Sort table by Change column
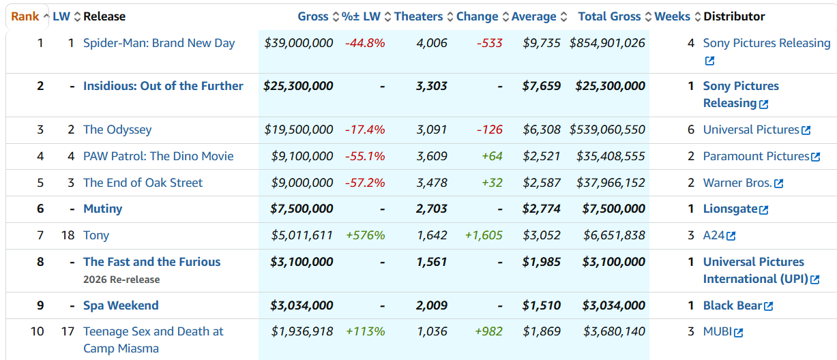Screen dimensions: 837x360 (482, 16)
